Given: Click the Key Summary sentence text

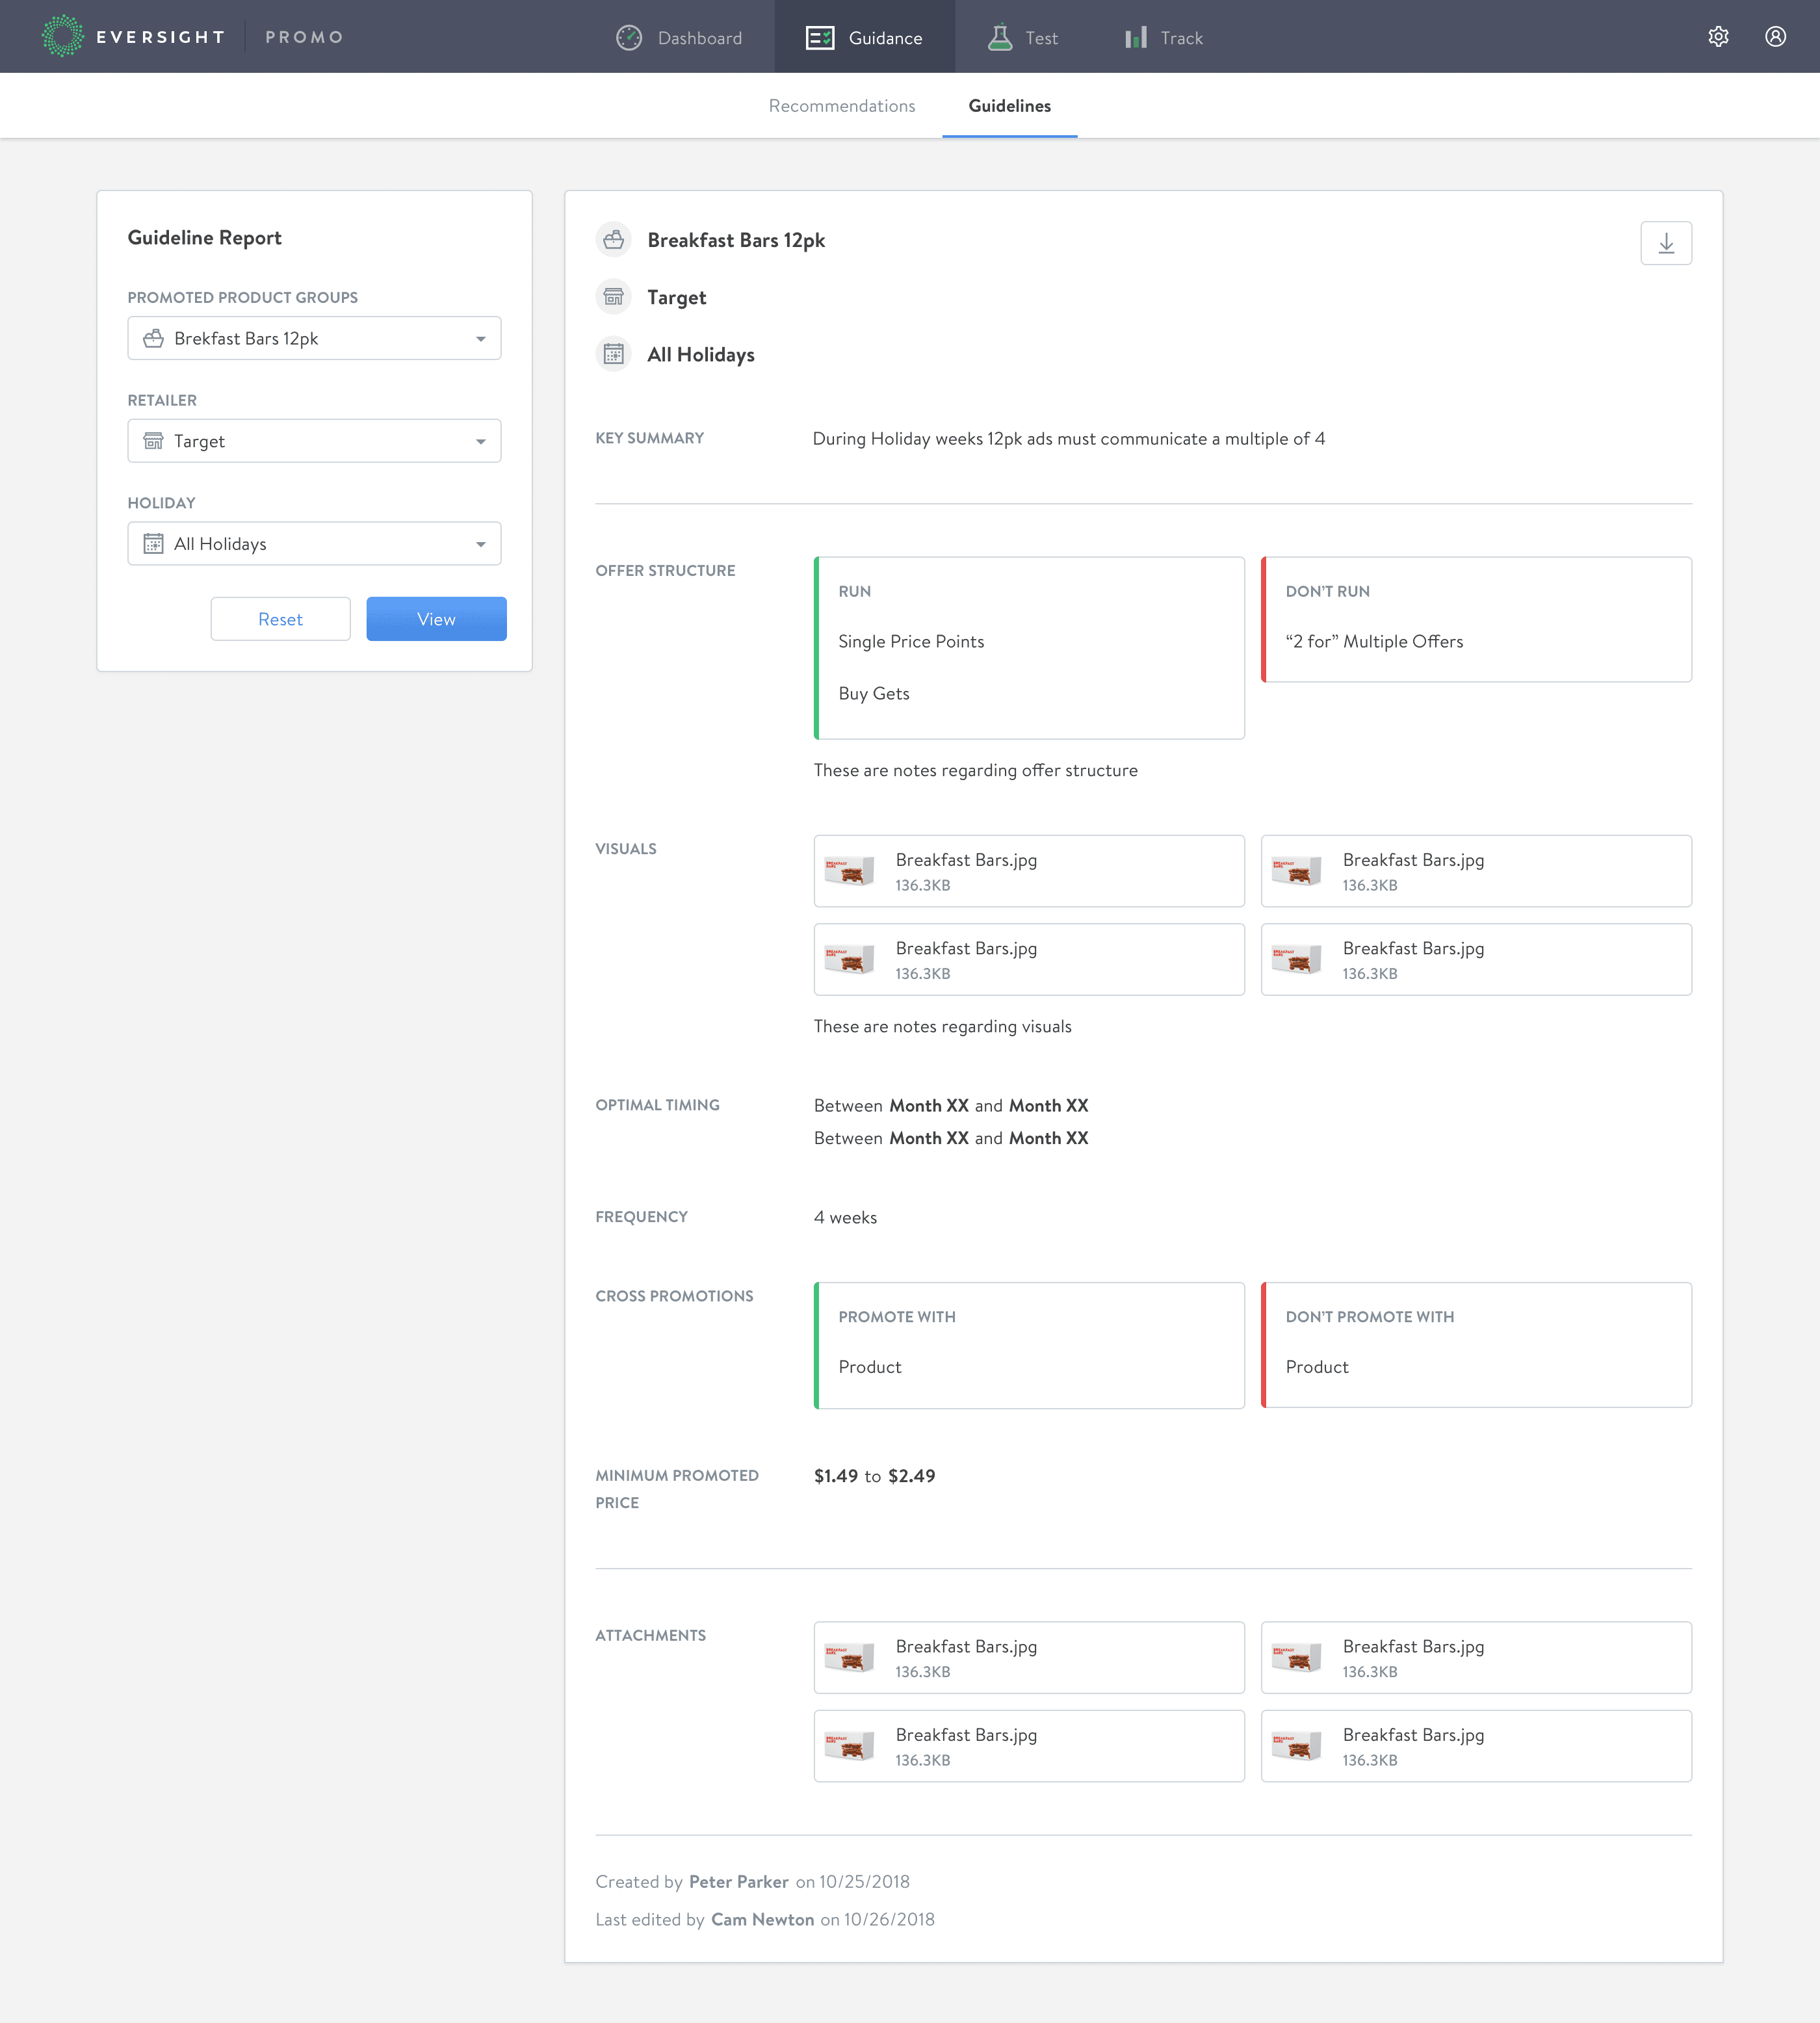Looking at the screenshot, I should 1069,439.
